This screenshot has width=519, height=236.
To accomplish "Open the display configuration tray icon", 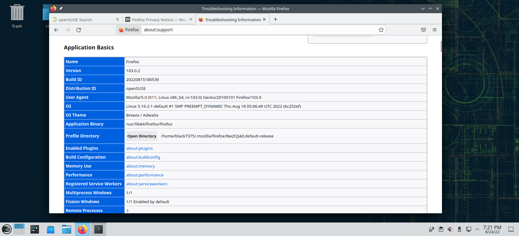I will click(x=469, y=229).
